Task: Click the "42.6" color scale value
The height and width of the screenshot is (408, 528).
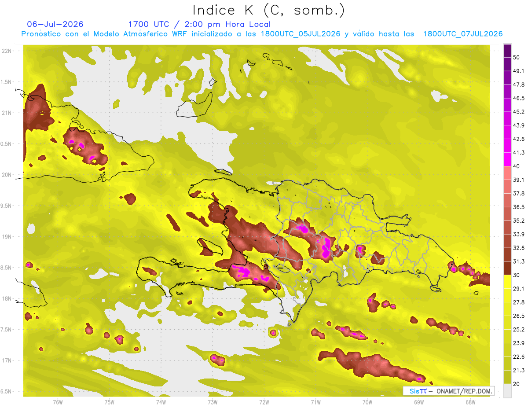Action: pyautogui.click(x=519, y=139)
